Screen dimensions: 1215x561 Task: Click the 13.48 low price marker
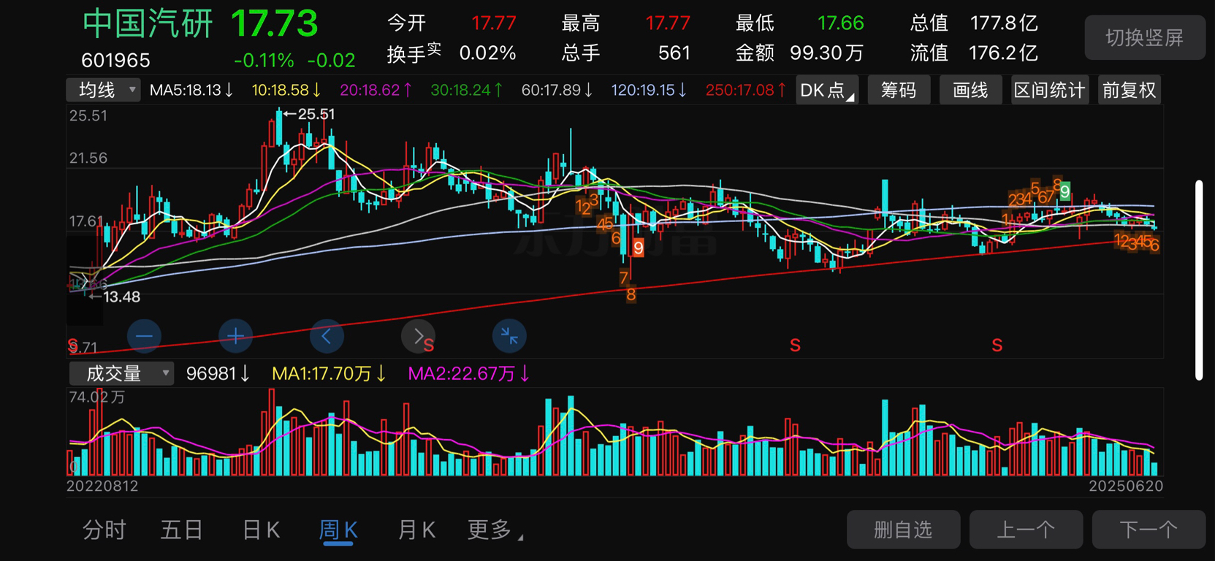115,297
